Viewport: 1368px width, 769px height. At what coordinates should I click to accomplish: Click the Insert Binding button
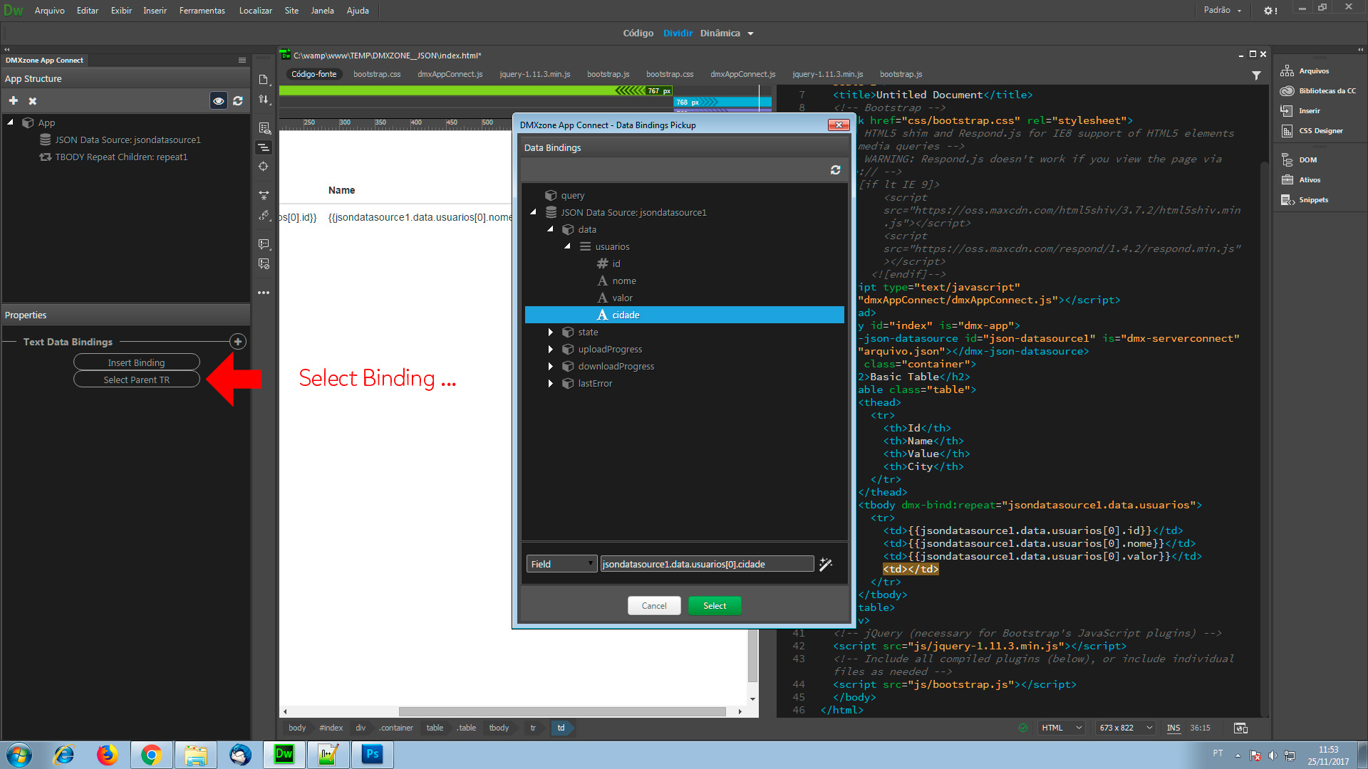pos(136,362)
